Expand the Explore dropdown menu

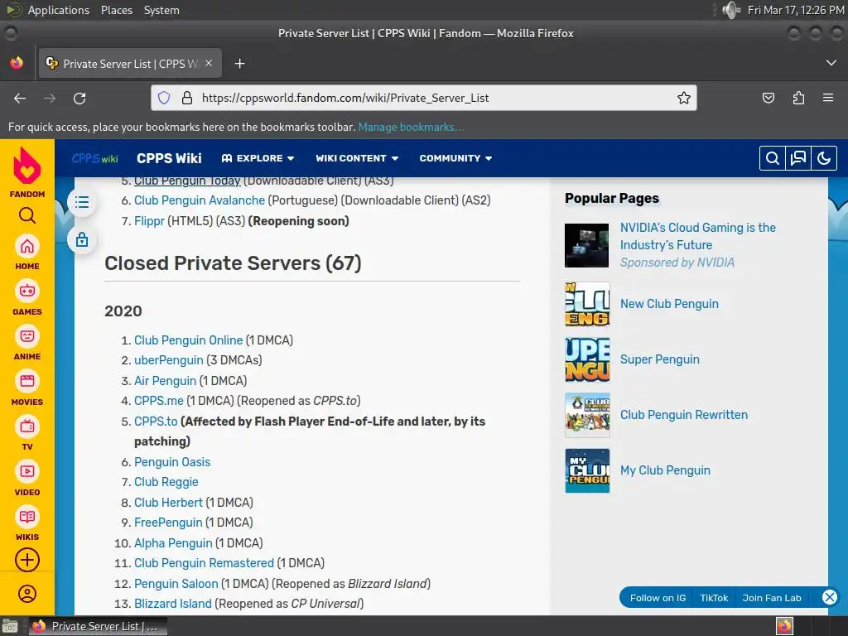click(258, 158)
